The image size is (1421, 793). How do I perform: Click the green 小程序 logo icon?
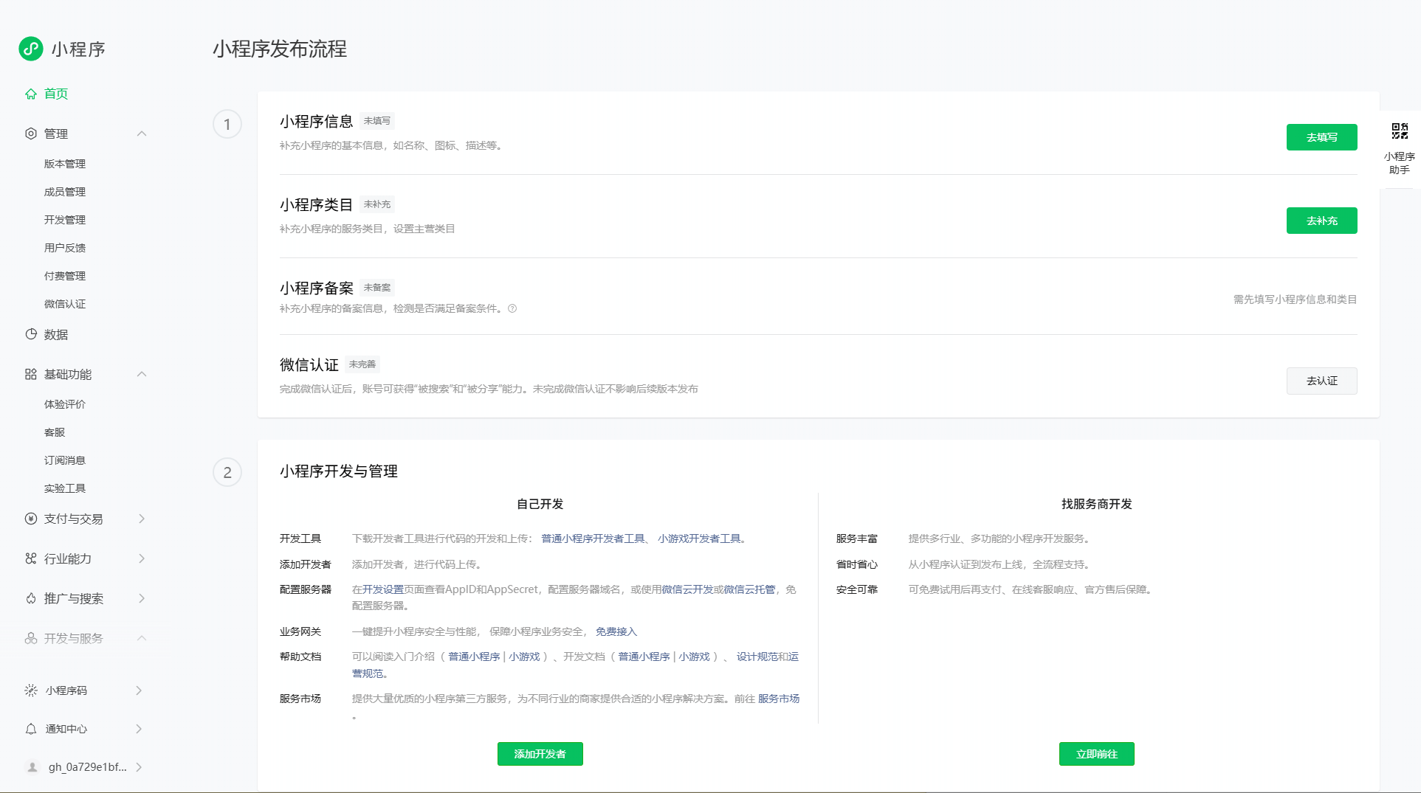pos(31,49)
